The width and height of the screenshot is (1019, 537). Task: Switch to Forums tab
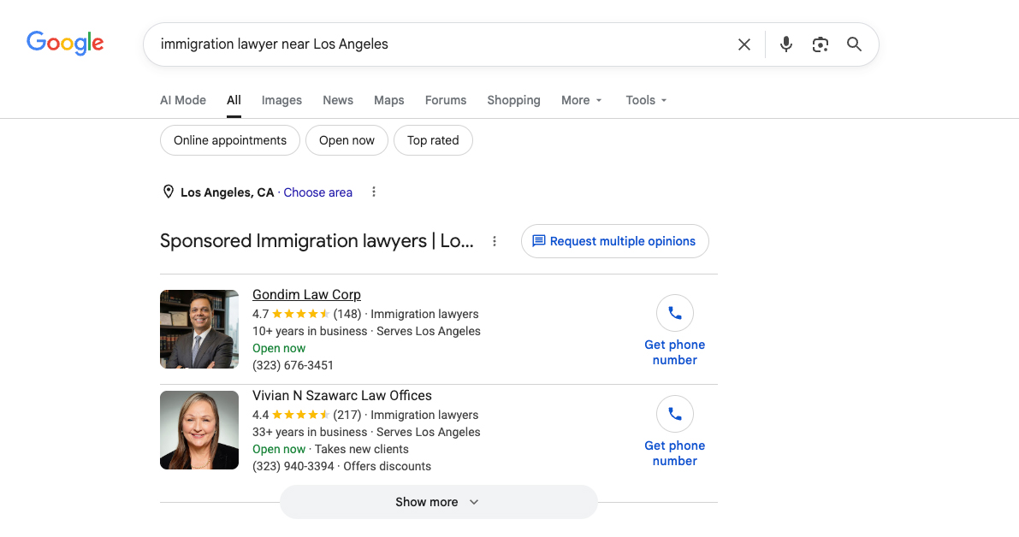(446, 100)
